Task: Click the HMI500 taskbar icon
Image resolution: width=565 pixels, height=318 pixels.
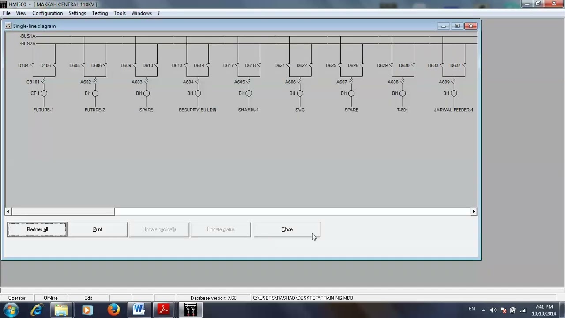Action: [191, 310]
